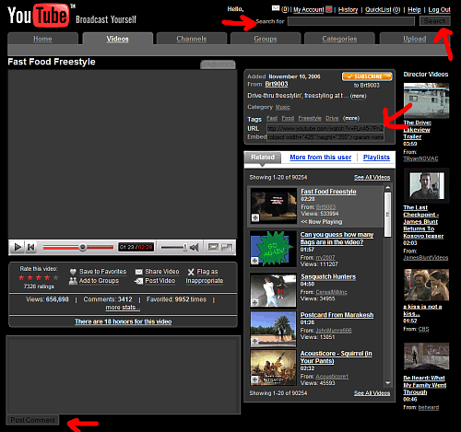This screenshot has height=432, width=461.
Task: Open Postcard From Marakesh thumbnail
Action: pos(273,329)
